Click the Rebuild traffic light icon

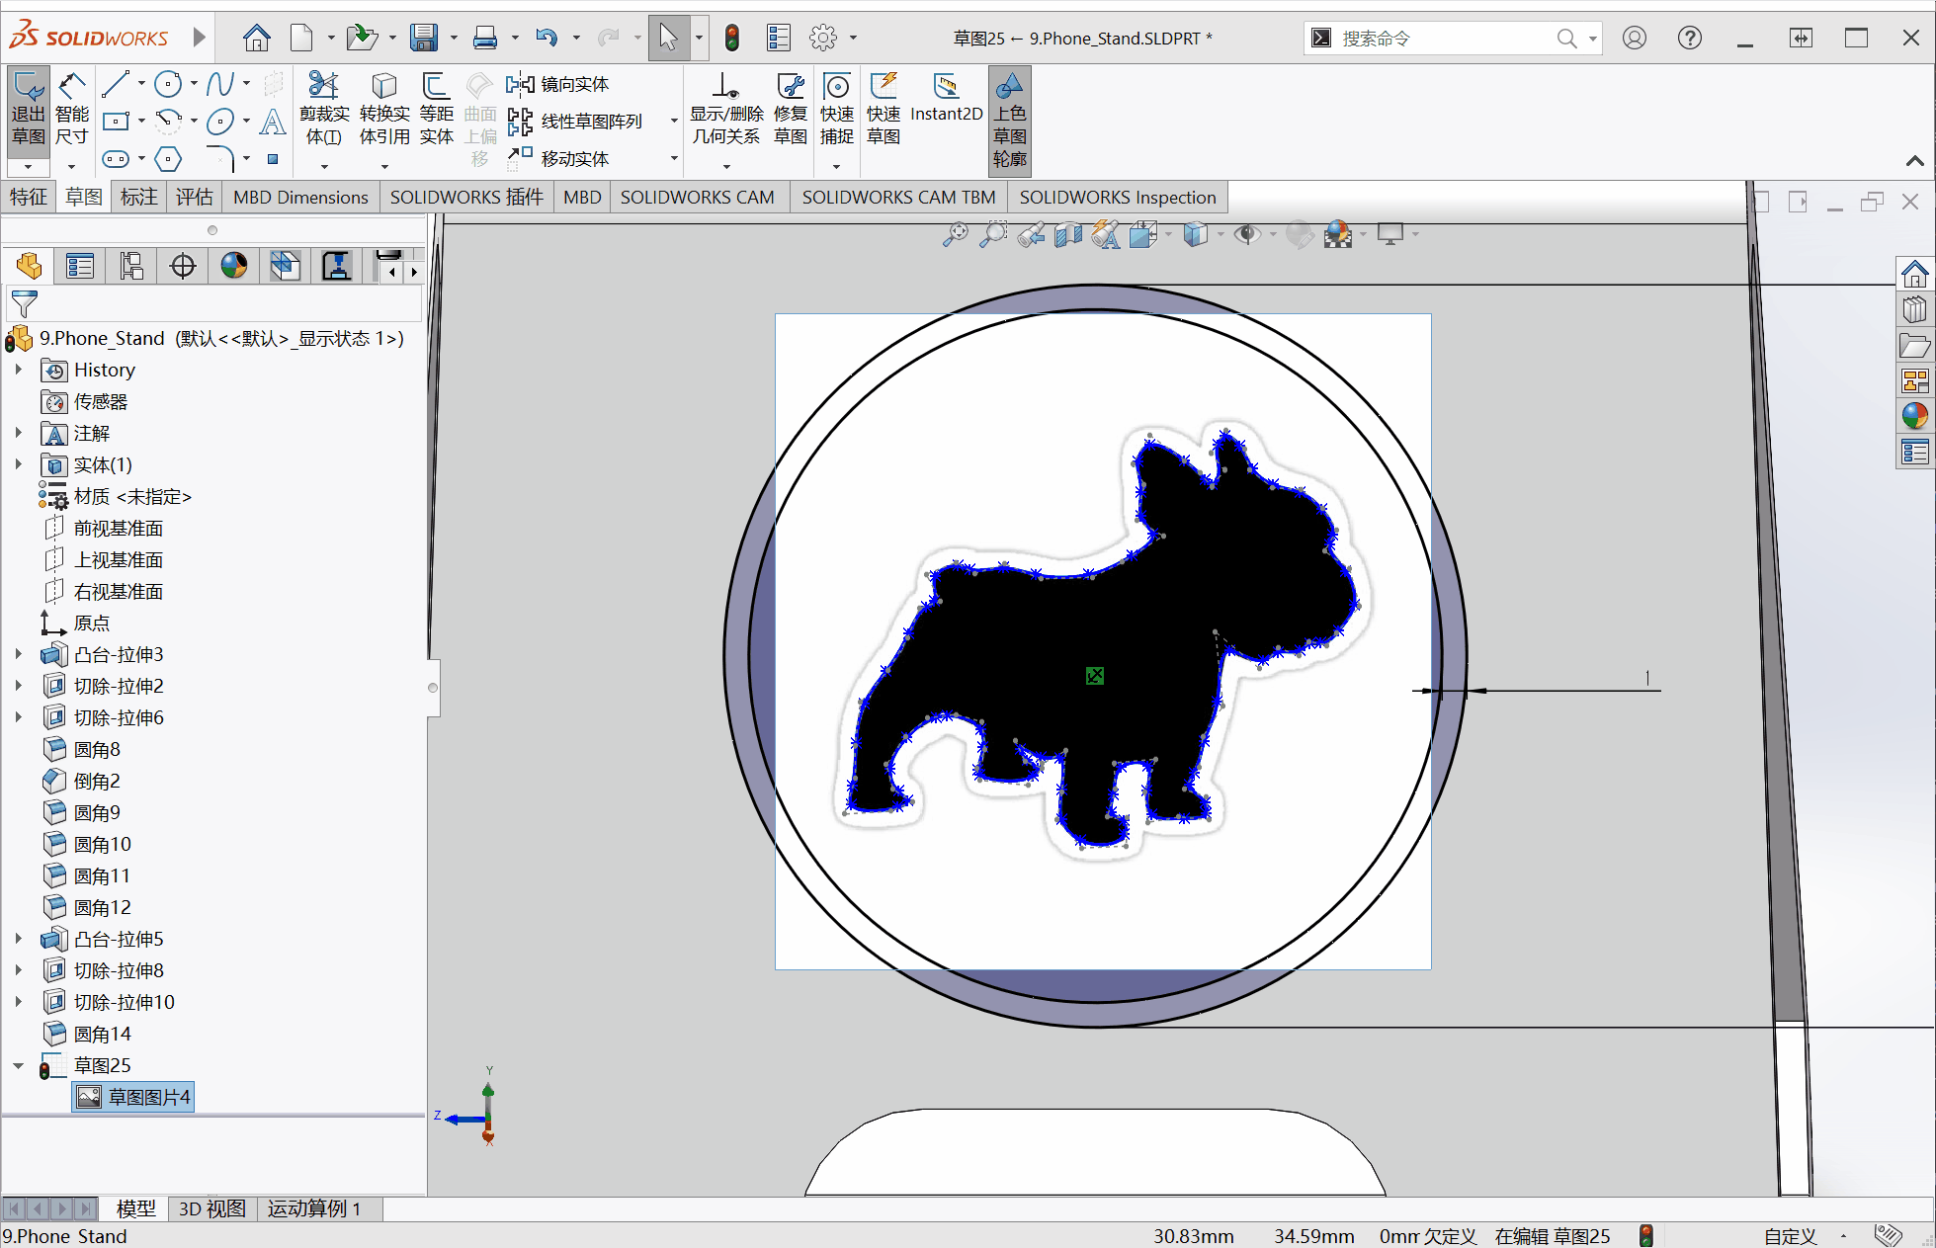pyautogui.click(x=732, y=39)
